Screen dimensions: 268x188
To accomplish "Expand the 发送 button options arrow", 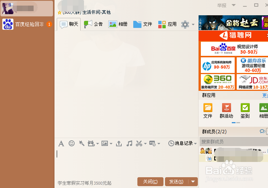I will pyautogui.click(x=193, y=182).
